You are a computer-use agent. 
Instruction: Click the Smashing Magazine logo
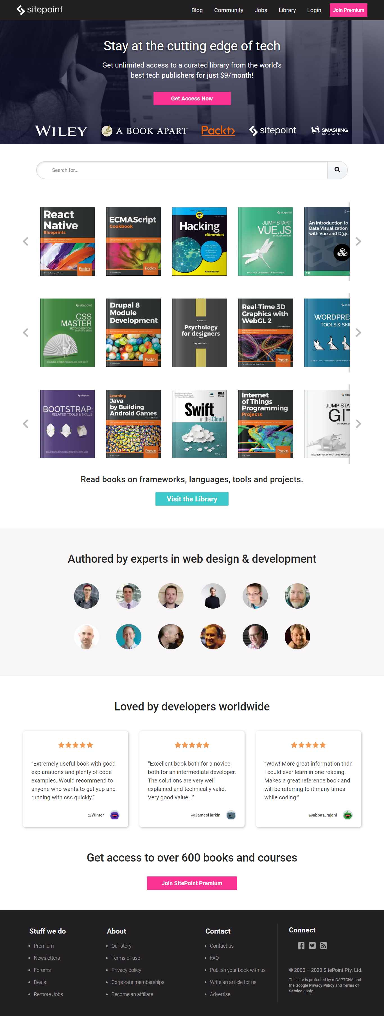coord(329,131)
